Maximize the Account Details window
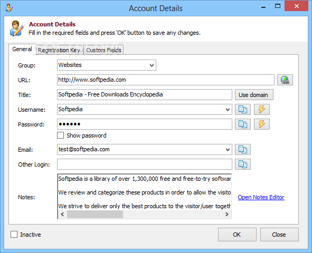The width and height of the screenshot is (312, 253). [x=277, y=6]
